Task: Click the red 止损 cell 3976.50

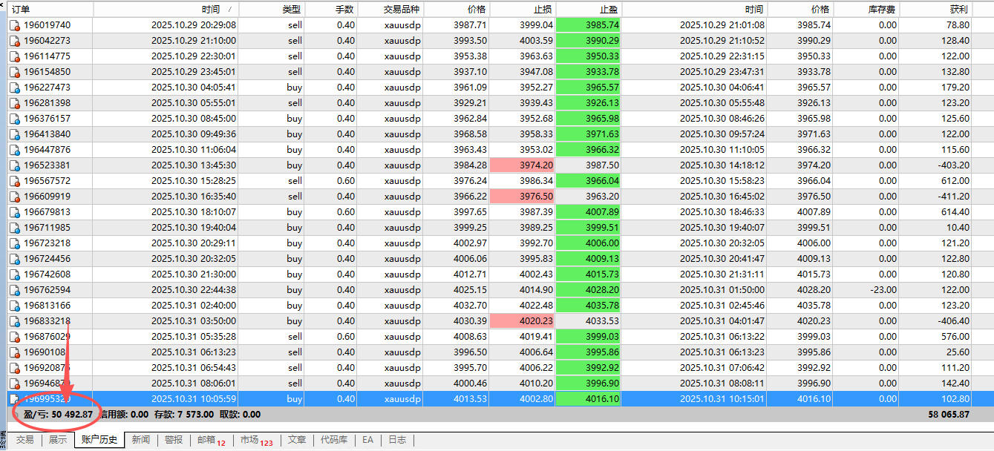Action: [x=523, y=197]
